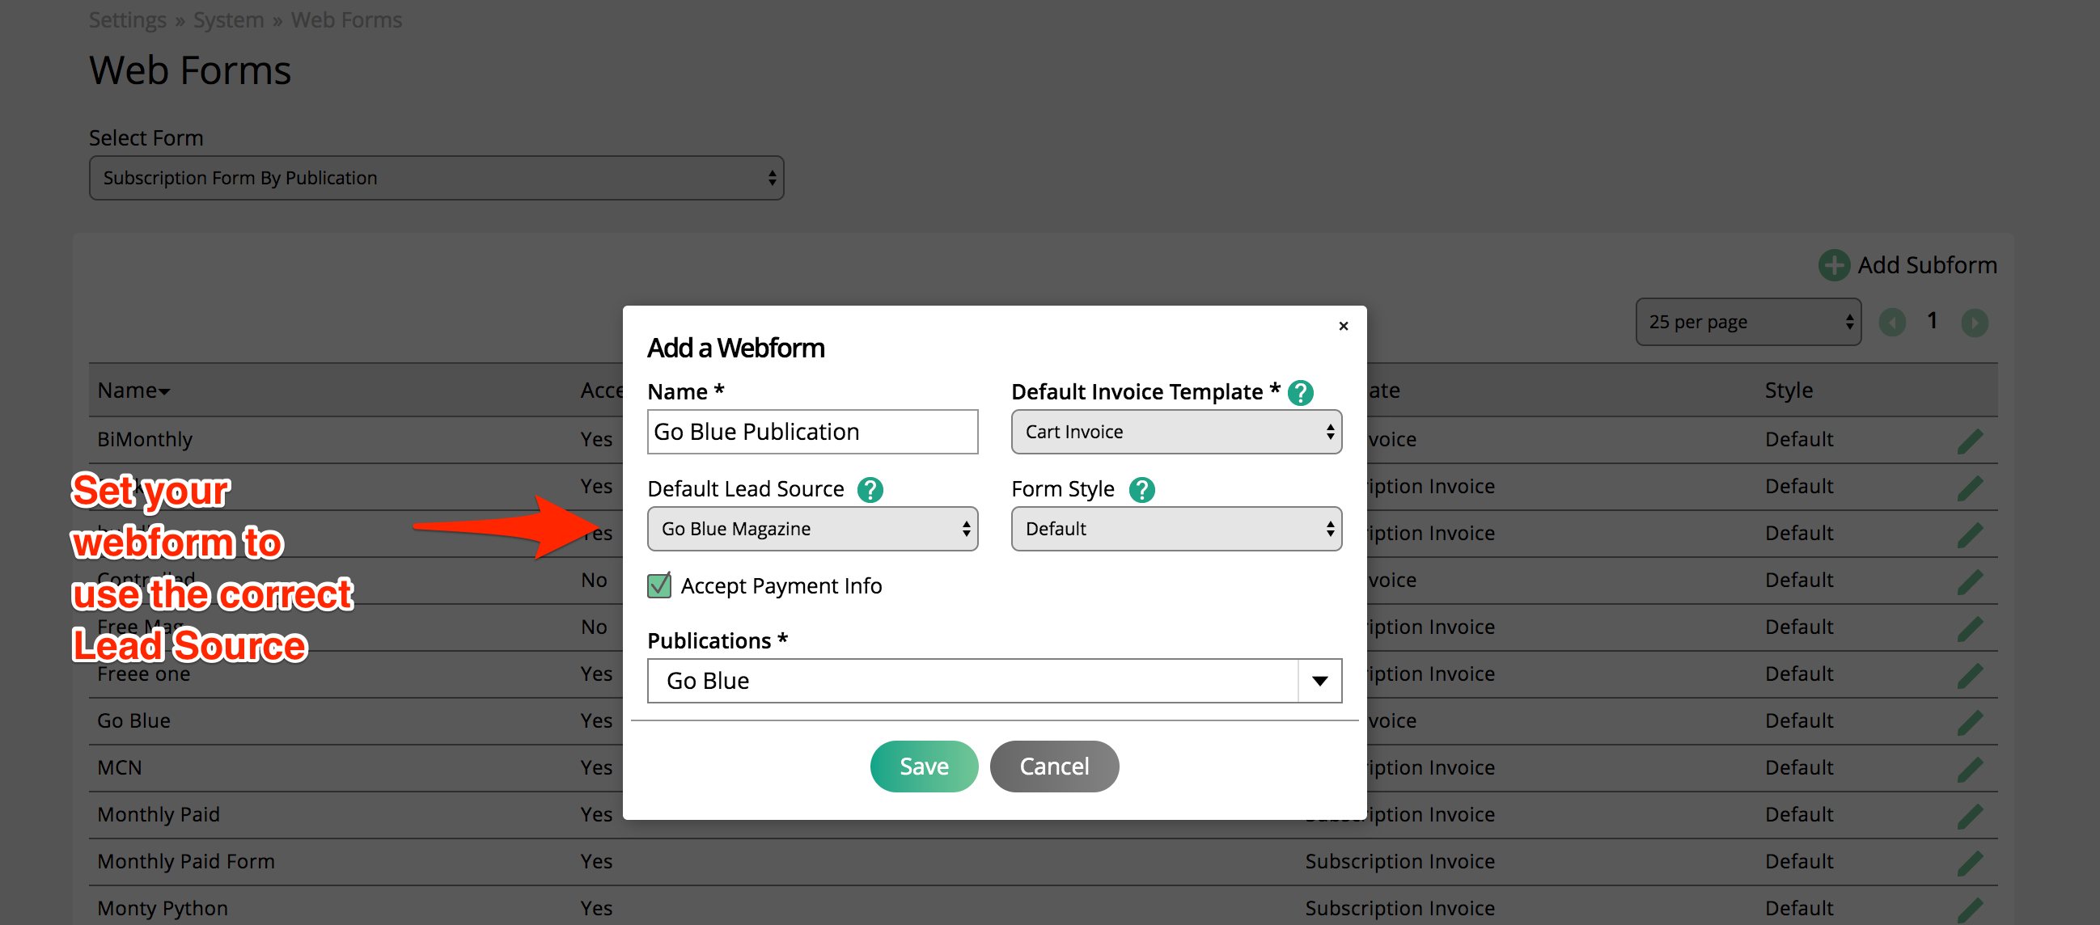Image resolution: width=2100 pixels, height=925 pixels.
Task: Open Default Invoice Template dropdown
Action: pos(1175,432)
